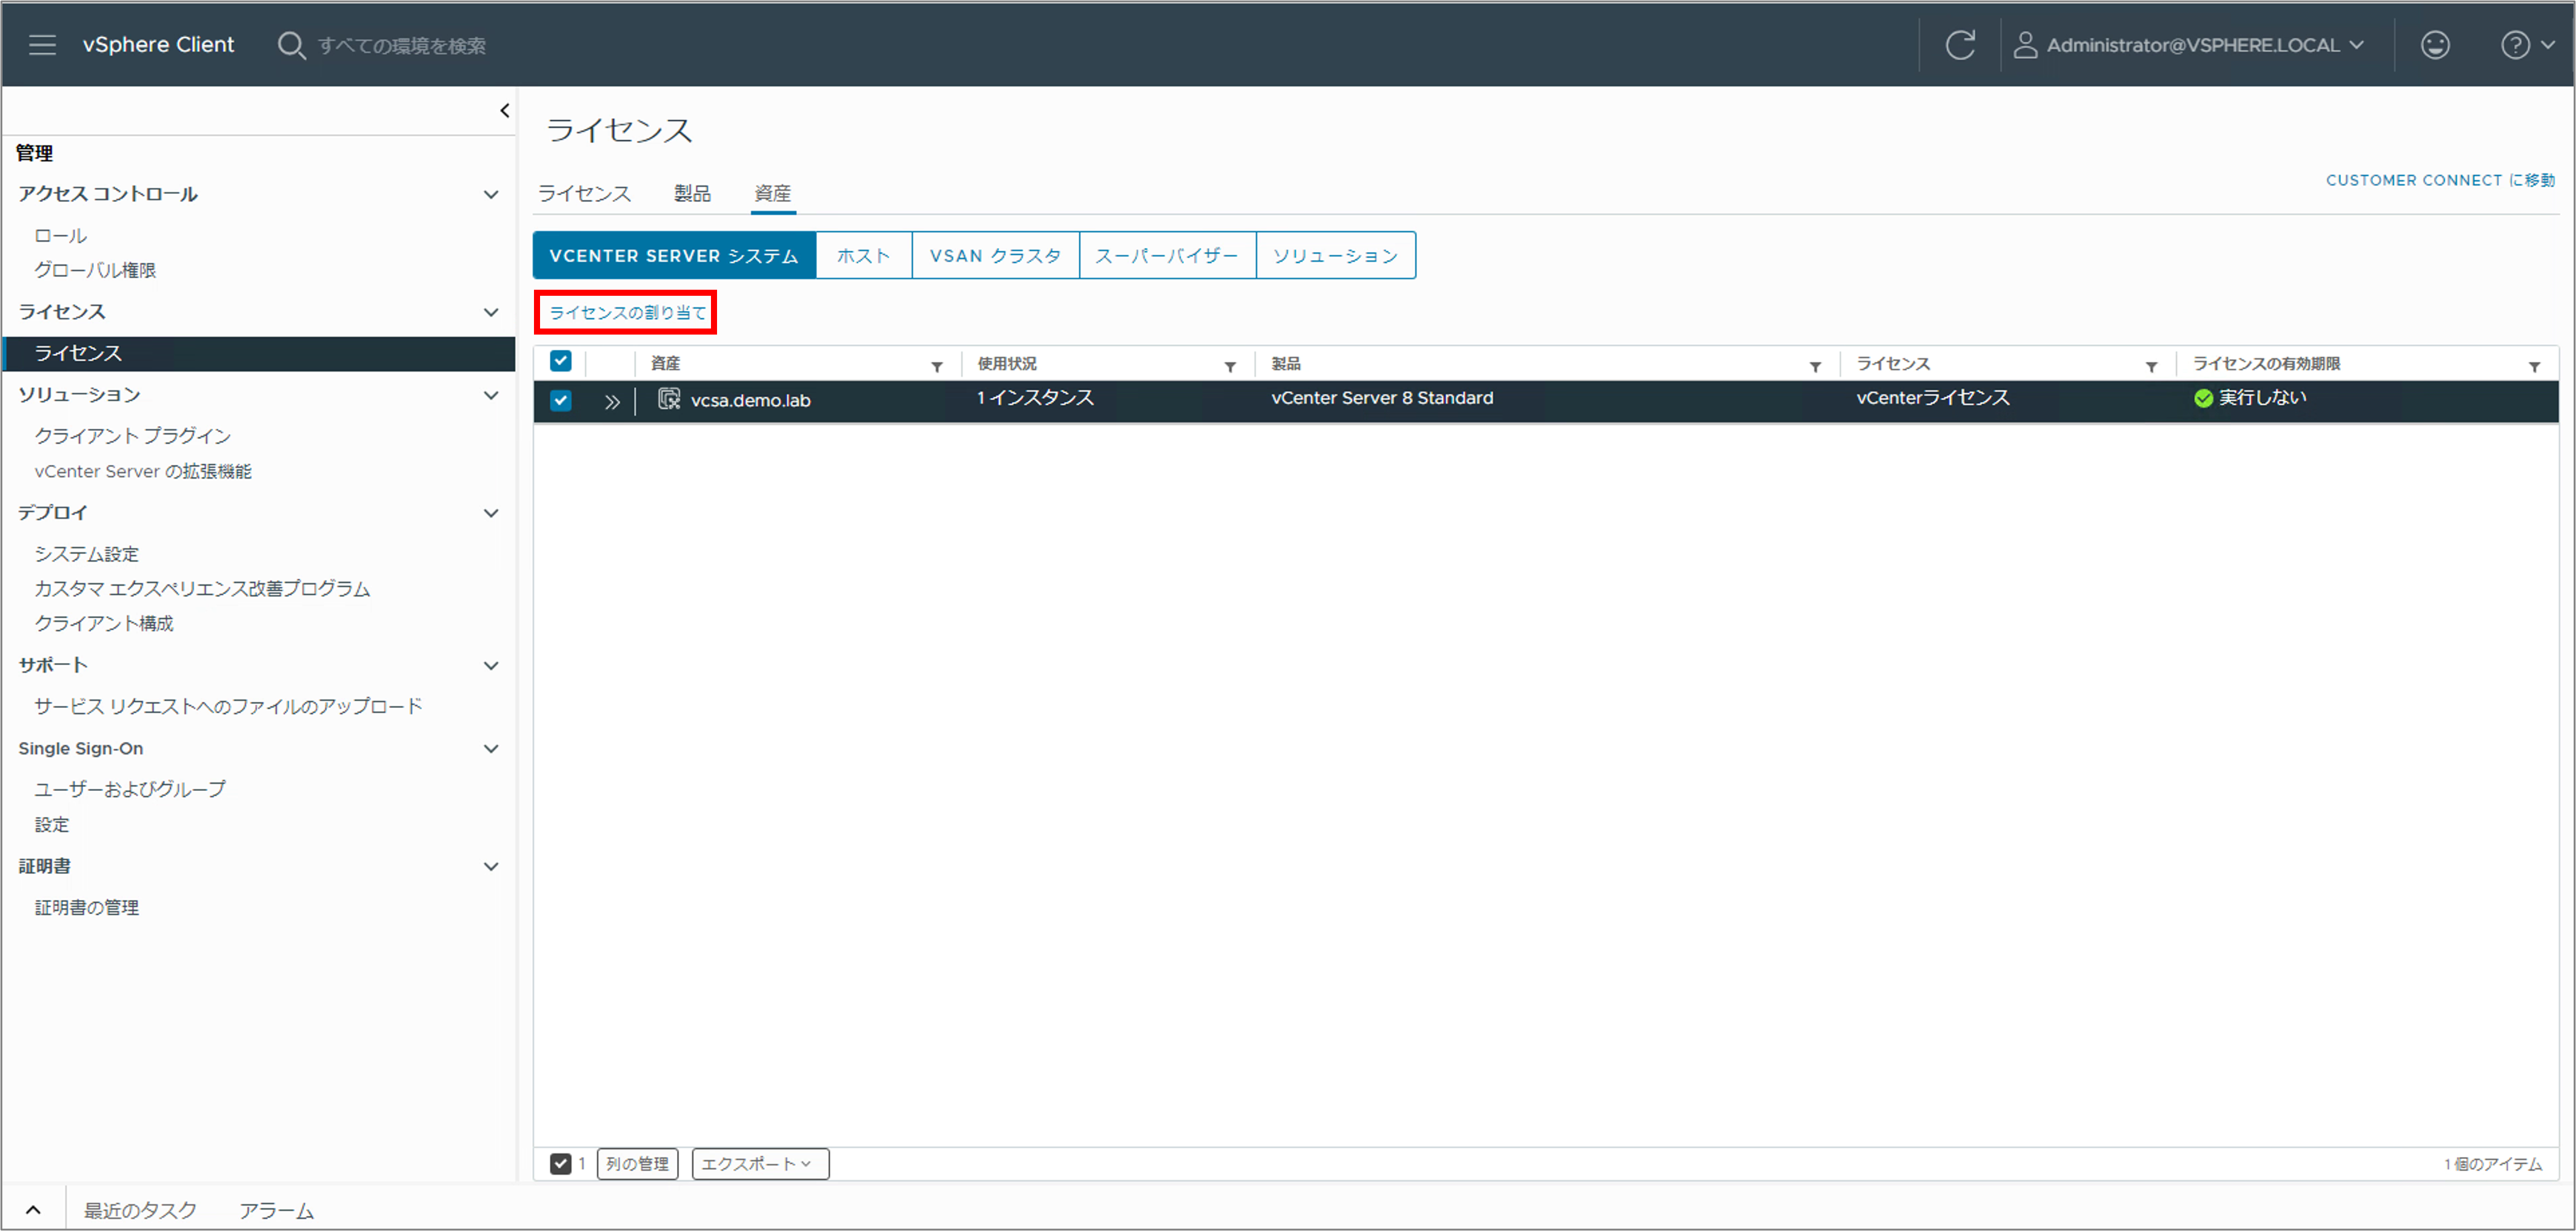Open the smiley feedback icon

[2434, 45]
